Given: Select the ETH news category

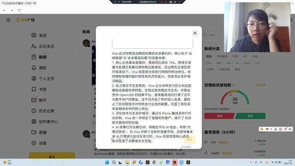Looking at the screenshot, I should 209,63.
